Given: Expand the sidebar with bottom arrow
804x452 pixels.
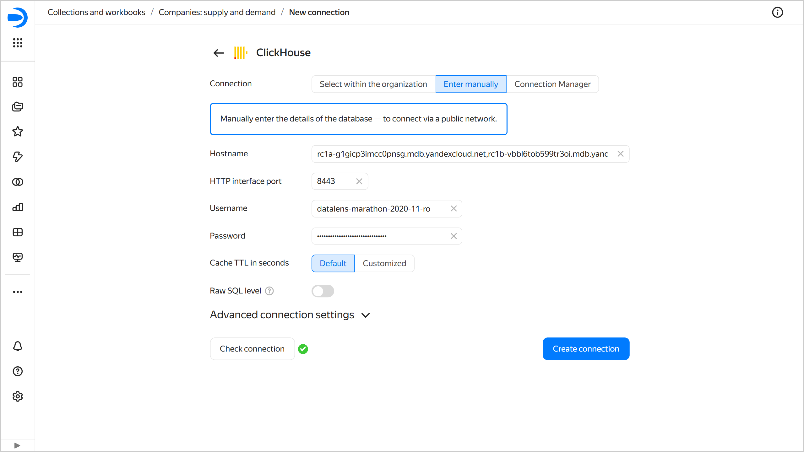Looking at the screenshot, I should tap(18, 445).
